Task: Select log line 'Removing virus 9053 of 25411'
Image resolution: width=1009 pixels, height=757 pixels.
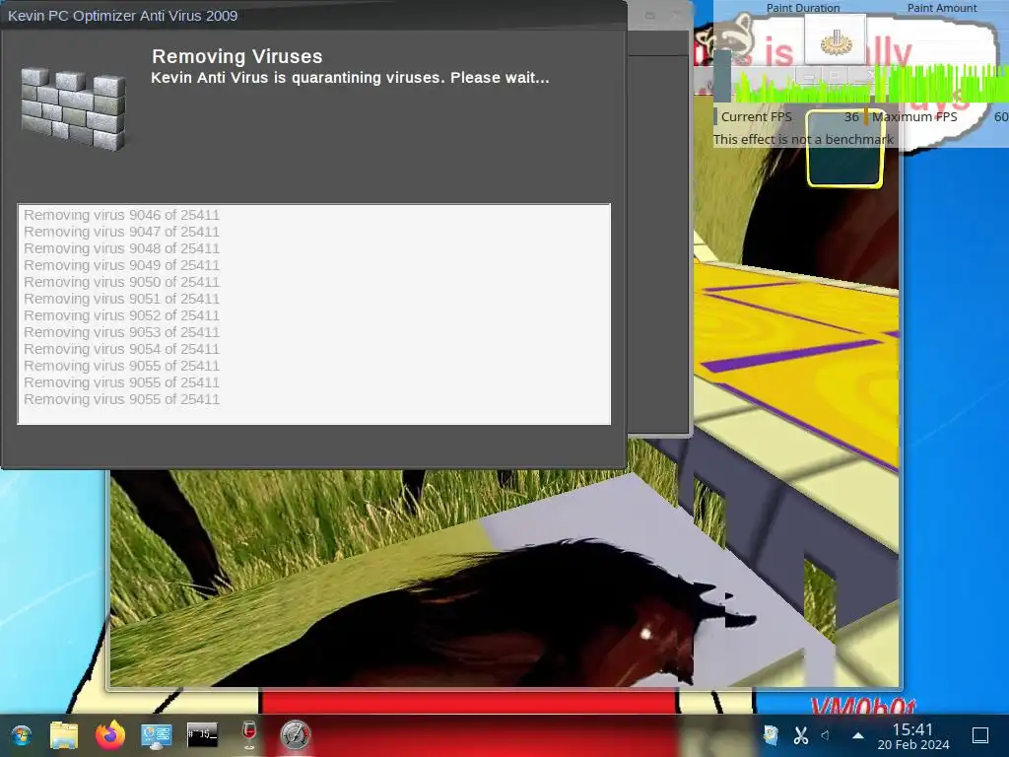Action: click(121, 332)
